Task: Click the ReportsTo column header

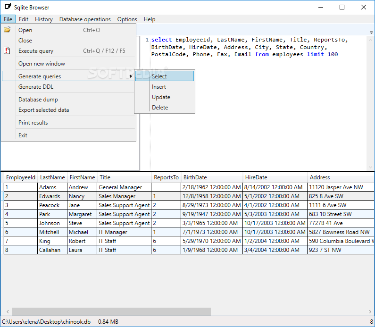Action: [166, 177]
